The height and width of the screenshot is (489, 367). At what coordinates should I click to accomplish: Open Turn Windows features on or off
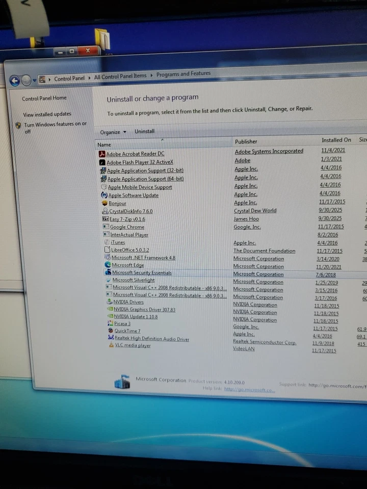tap(55, 127)
